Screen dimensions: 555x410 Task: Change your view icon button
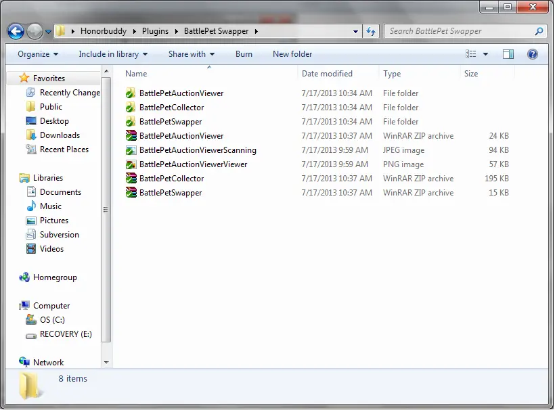(471, 54)
